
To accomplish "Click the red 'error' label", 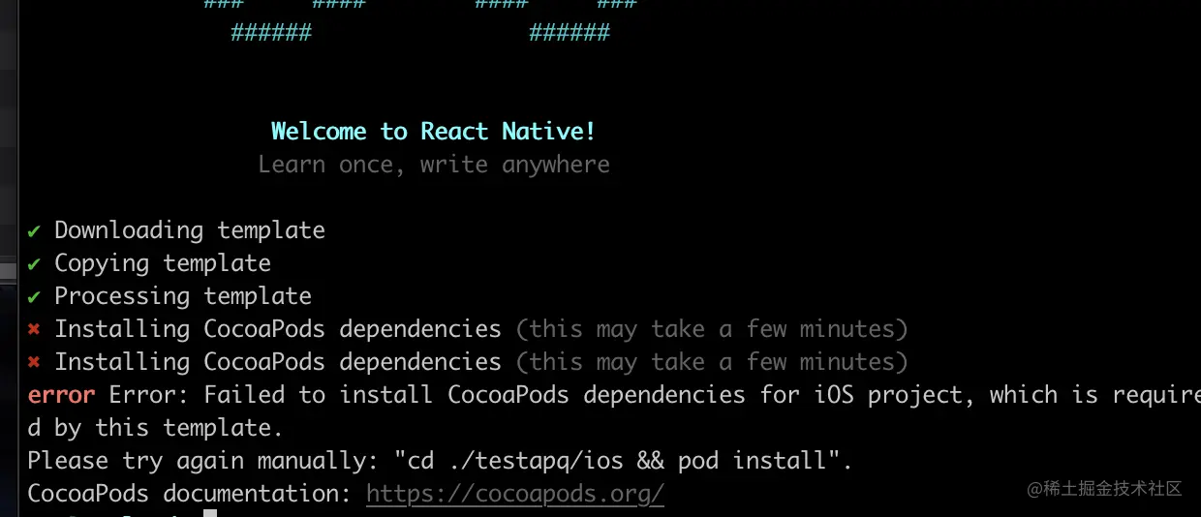I will pyautogui.click(x=61, y=395).
